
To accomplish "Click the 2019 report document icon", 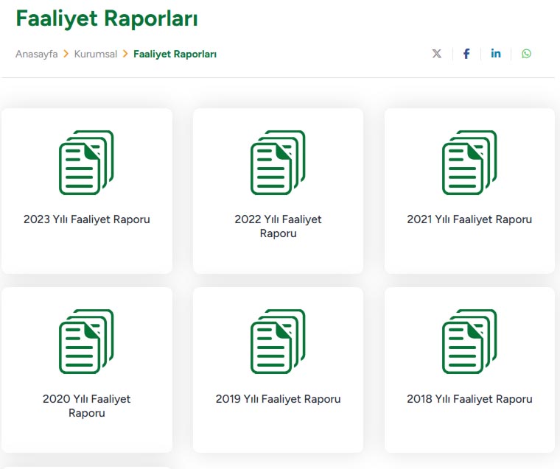I will [278, 342].
